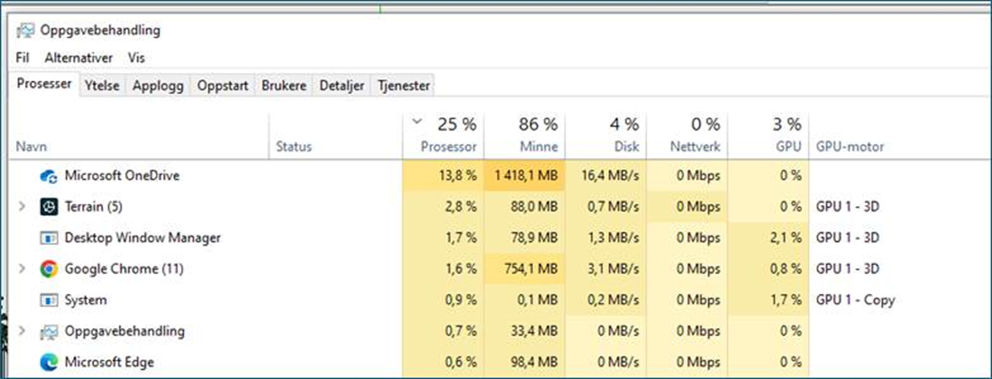Select the Desktop Window Manager name
Image resolution: width=992 pixels, height=379 pixels.
[143, 238]
